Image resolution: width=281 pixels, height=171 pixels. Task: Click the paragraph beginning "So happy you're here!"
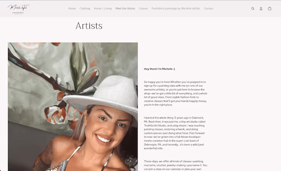coord(176,93)
